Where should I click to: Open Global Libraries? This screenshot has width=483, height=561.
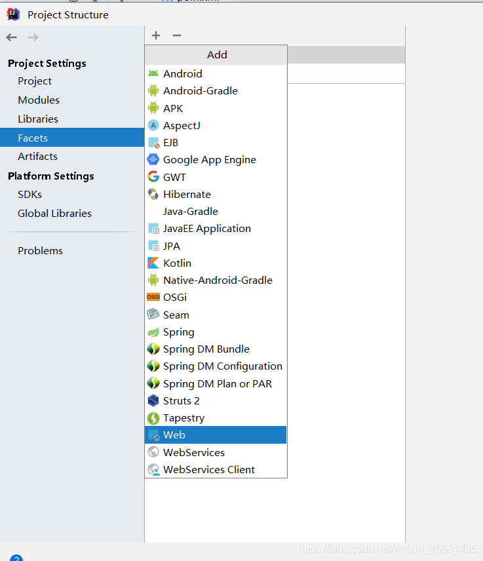click(55, 213)
